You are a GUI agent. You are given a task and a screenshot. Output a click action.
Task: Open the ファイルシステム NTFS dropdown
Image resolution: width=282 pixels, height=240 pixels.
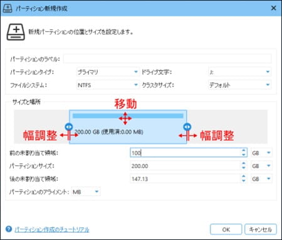click(108, 85)
